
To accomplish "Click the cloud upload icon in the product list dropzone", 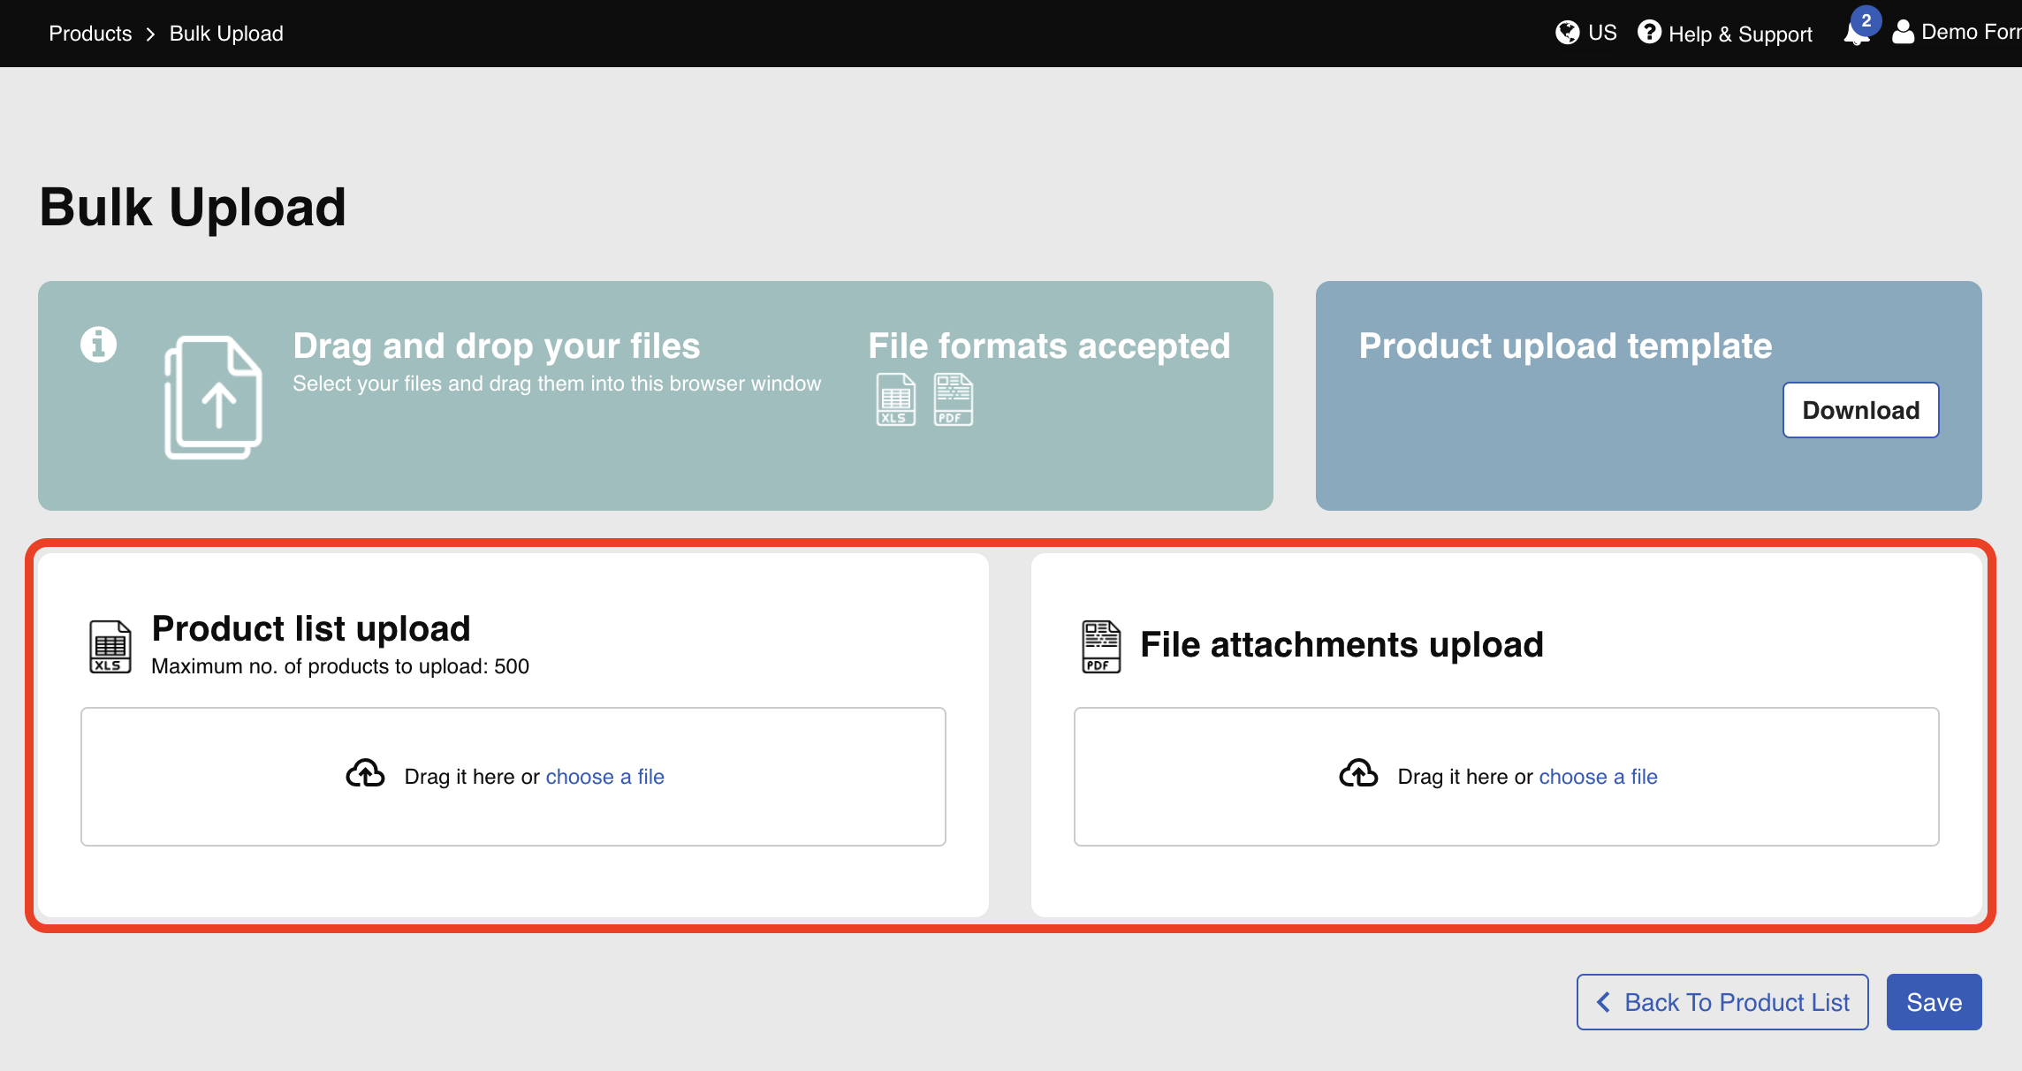I will click(x=365, y=774).
